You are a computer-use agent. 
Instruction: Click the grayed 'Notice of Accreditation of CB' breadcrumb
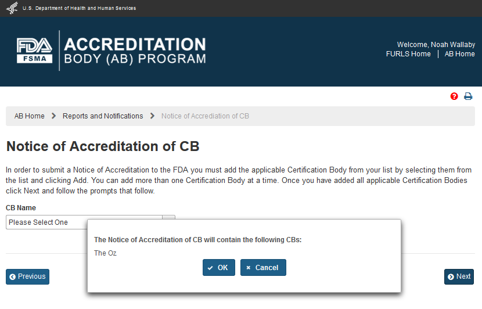tap(205, 116)
